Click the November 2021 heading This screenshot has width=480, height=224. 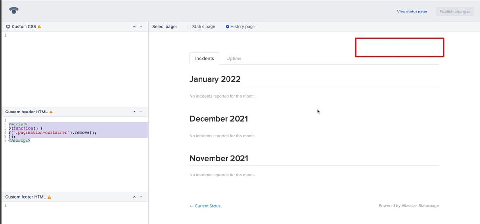tap(219, 158)
